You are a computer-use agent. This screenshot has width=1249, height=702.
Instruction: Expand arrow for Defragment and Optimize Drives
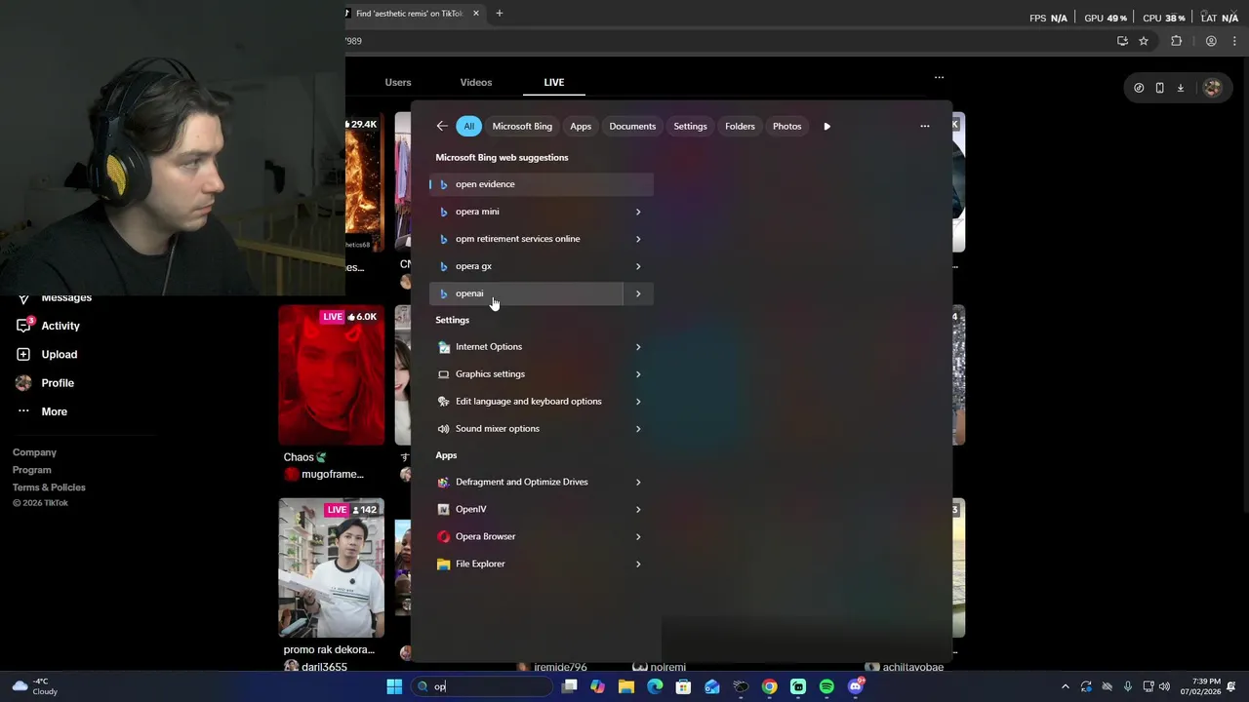[x=638, y=482]
